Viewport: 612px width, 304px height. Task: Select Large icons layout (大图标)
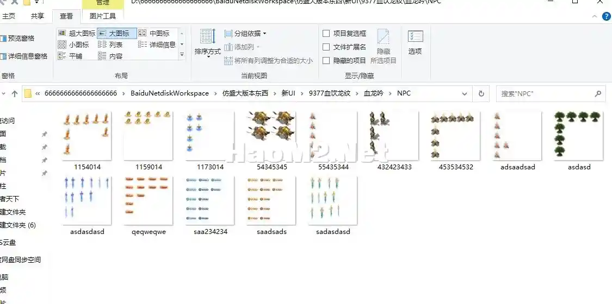pyautogui.click(x=117, y=34)
